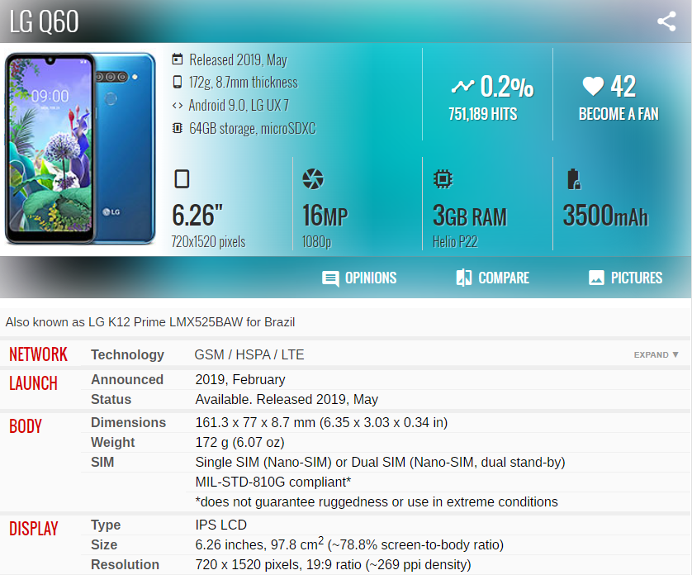Click the heart Become a Fan icon
692x575 pixels.
[593, 86]
